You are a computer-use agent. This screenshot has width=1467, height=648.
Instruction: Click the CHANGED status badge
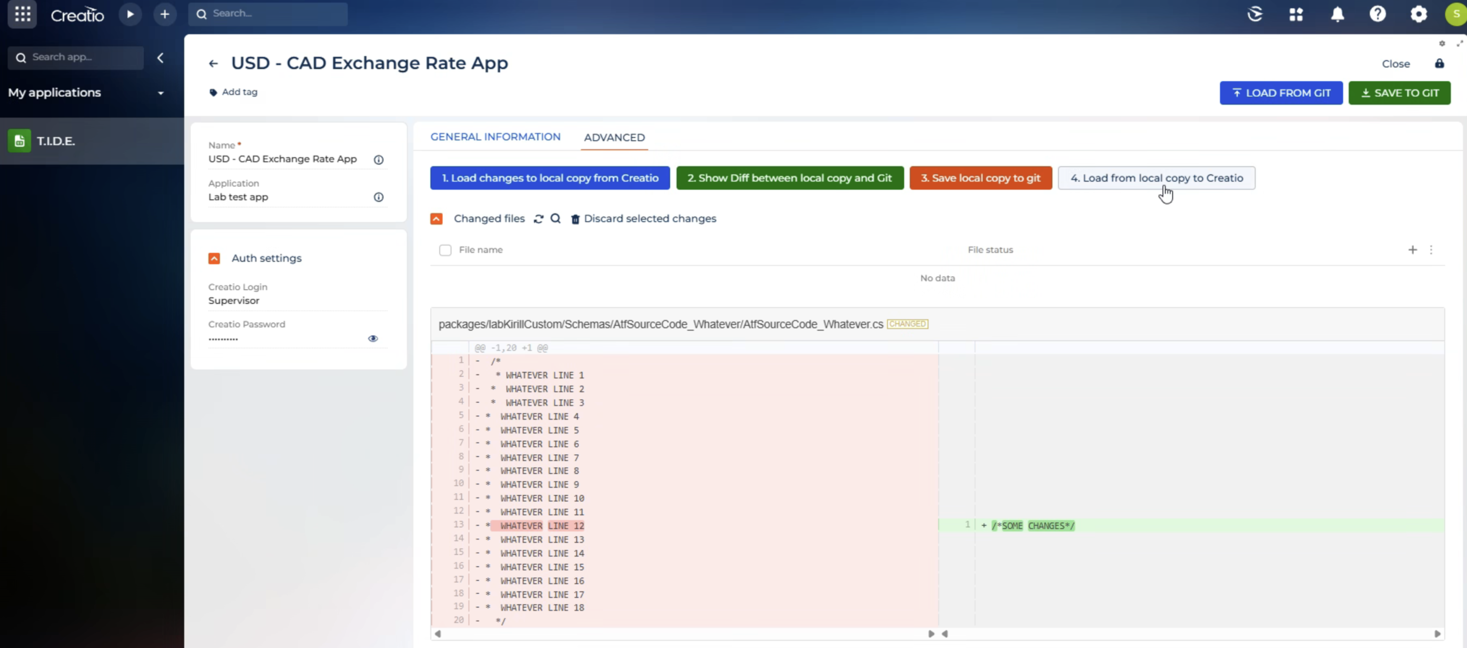click(x=907, y=324)
